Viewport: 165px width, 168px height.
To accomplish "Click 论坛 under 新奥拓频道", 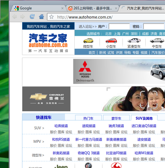I will 69,159.
